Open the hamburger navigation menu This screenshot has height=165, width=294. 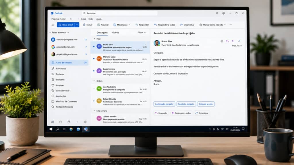point(53,25)
